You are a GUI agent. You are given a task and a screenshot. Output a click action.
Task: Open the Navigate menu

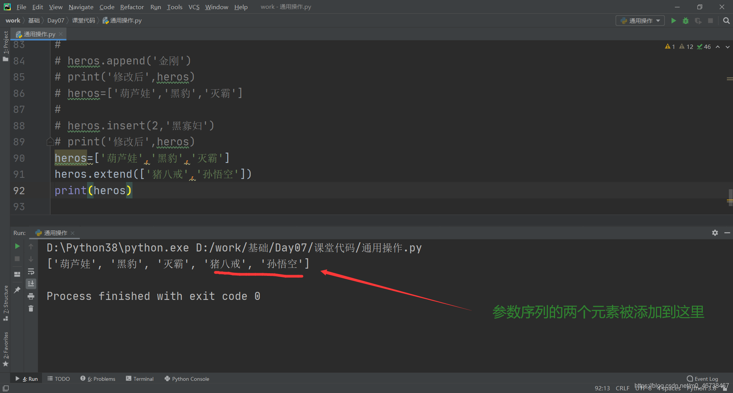click(81, 7)
